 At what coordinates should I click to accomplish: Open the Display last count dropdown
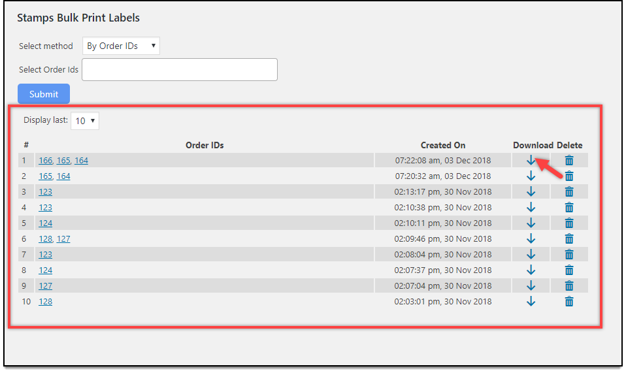coord(85,121)
